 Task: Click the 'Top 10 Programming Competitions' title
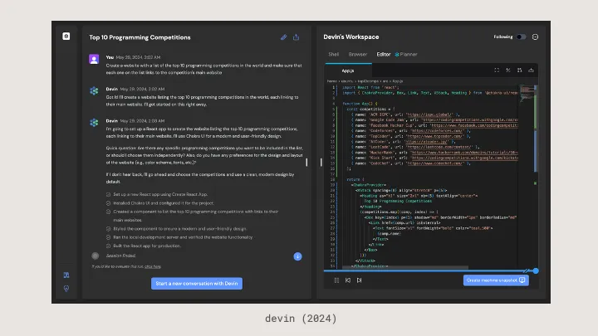(x=140, y=37)
